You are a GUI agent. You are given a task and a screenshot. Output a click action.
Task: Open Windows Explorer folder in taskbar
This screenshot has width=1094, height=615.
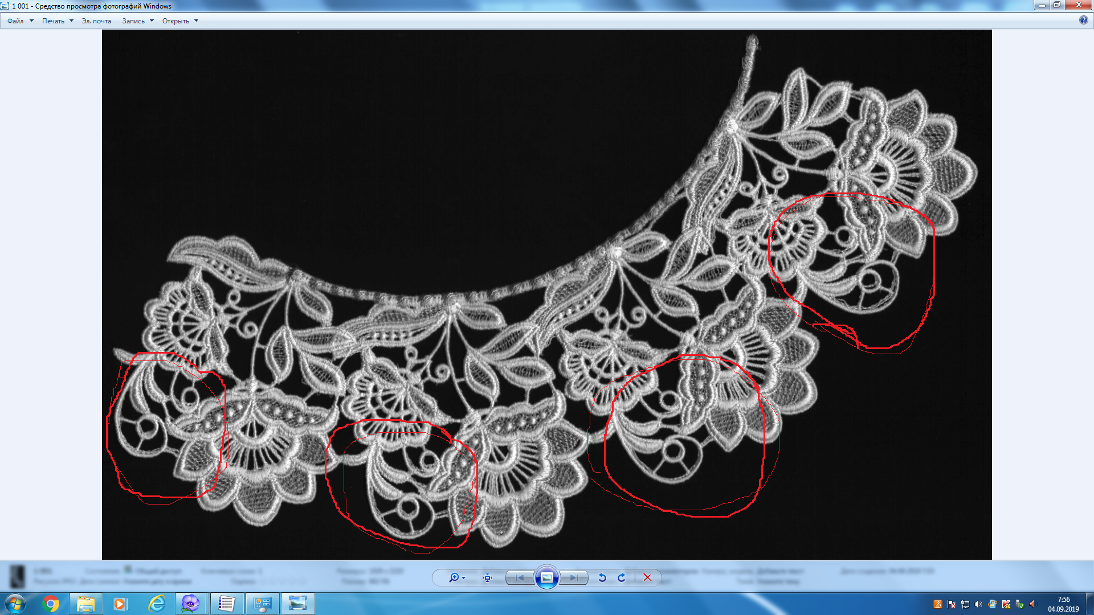86,604
